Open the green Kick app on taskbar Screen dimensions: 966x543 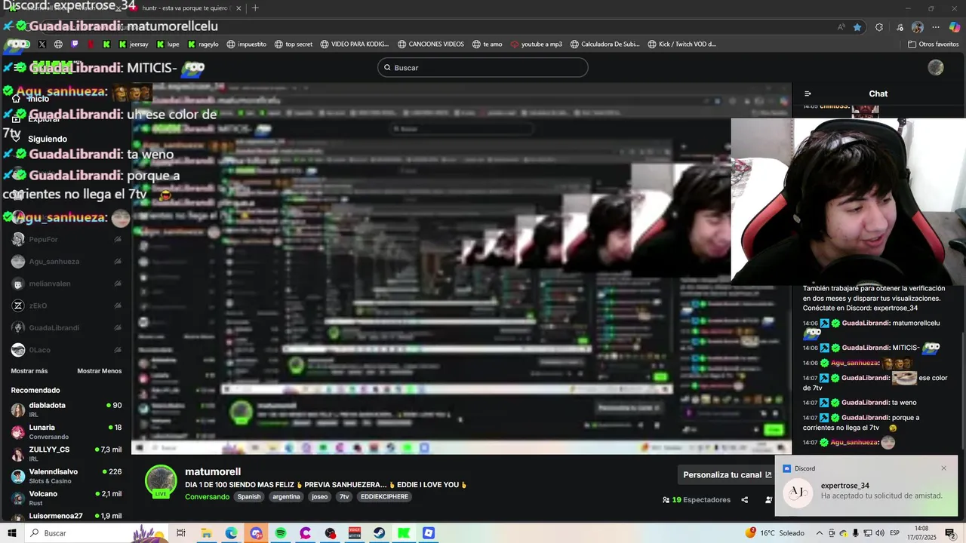point(404,533)
